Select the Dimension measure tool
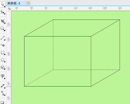 (x=3, y=86)
